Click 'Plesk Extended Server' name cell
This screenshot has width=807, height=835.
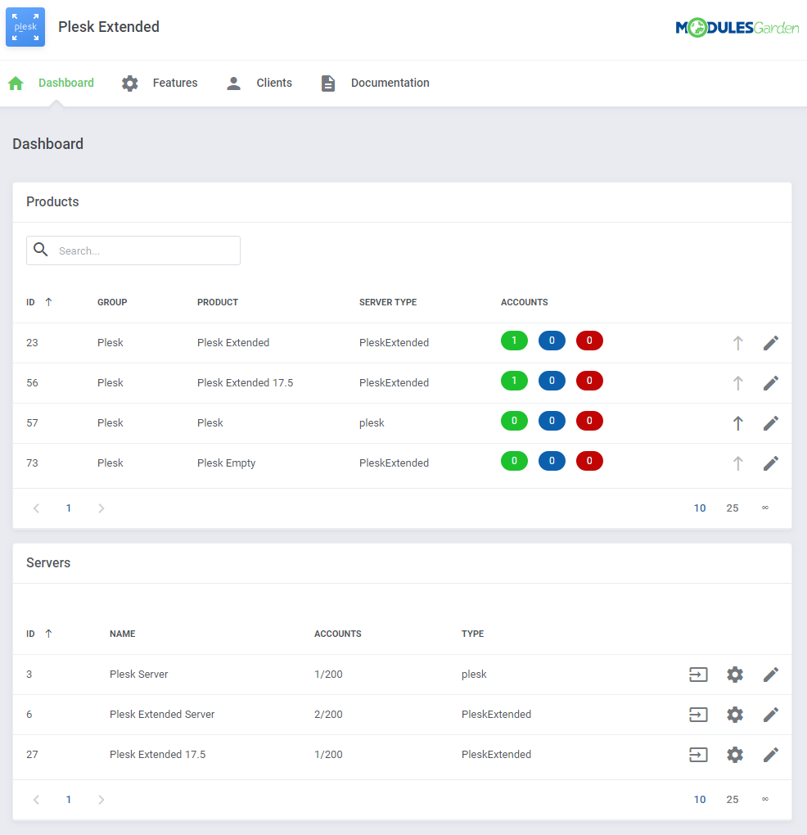tap(162, 715)
